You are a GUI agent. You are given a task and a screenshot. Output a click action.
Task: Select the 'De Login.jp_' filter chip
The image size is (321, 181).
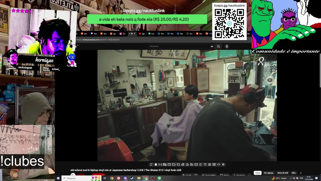269,173
